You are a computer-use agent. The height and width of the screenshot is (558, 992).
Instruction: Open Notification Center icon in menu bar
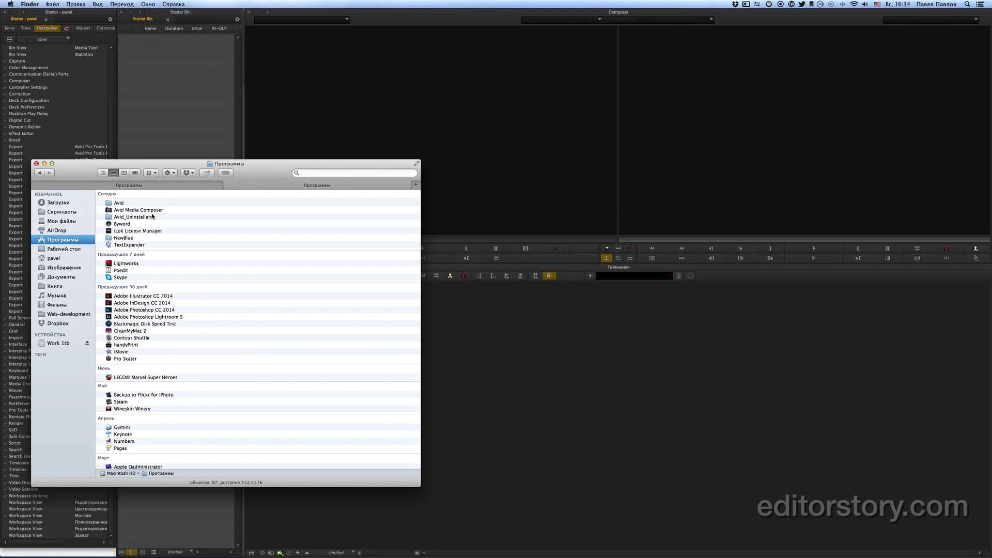click(980, 4)
